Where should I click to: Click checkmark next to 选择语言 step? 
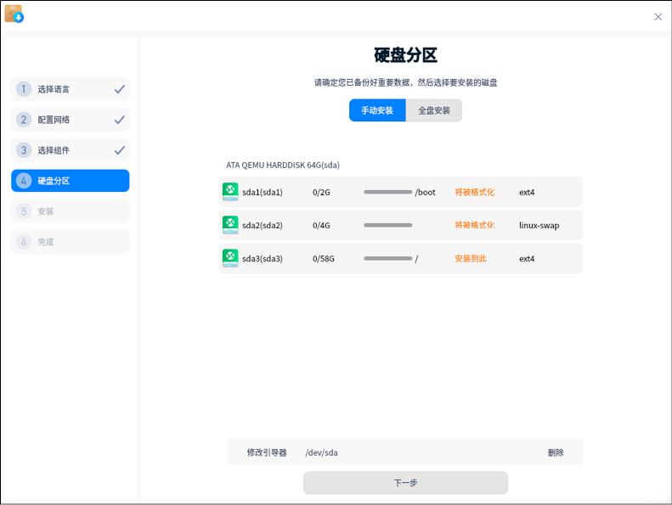(120, 89)
